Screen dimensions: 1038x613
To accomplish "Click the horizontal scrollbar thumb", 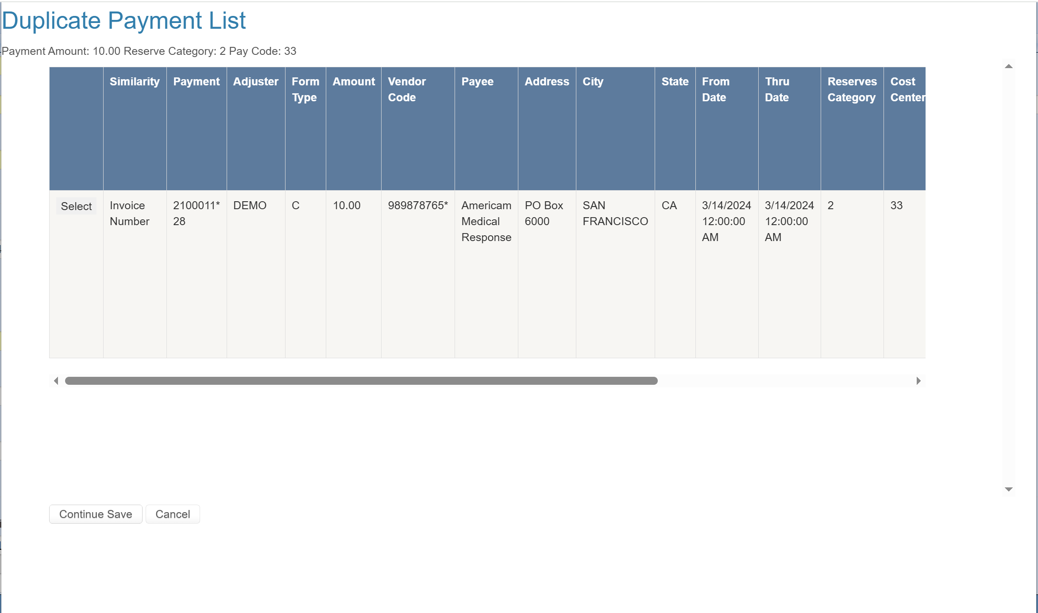I will pos(361,381).
